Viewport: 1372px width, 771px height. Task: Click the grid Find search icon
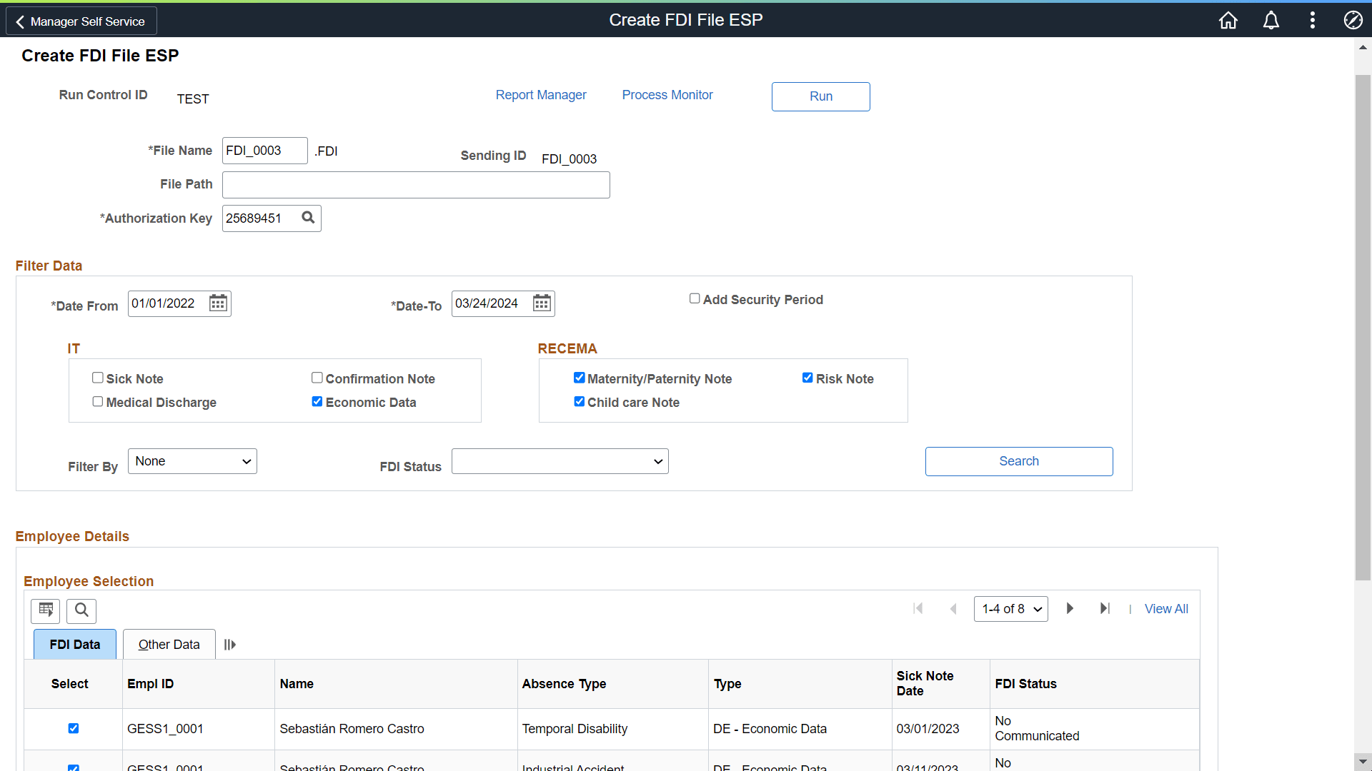[81, 610]
